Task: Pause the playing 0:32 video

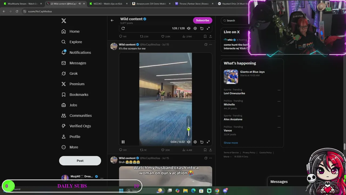Action: [x=123, y=142]
